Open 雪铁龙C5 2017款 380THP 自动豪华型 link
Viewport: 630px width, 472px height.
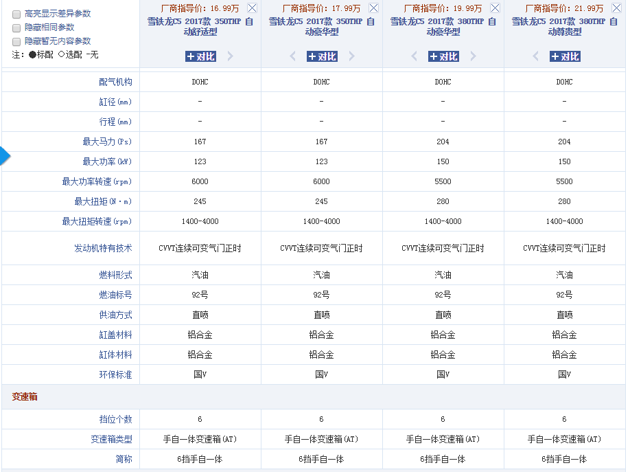tap(443, 27)
